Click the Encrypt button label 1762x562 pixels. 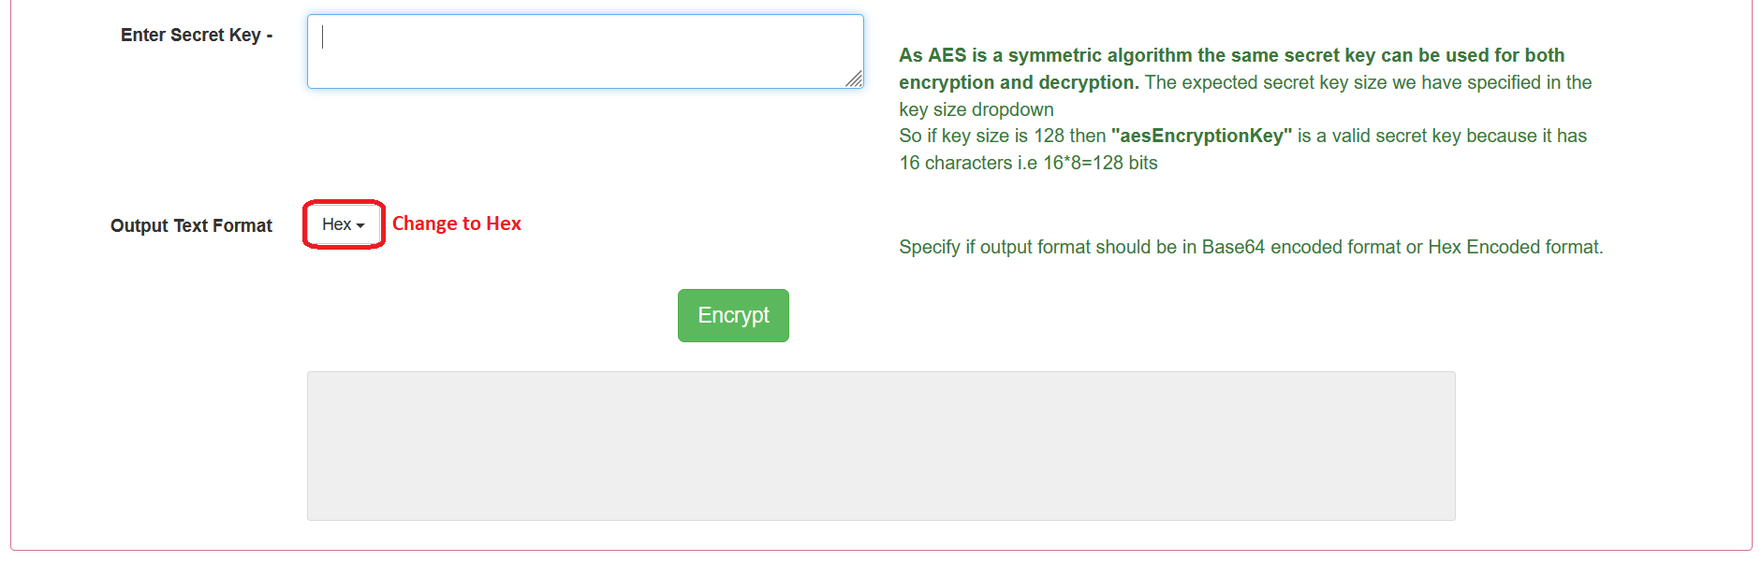point(733,315)
